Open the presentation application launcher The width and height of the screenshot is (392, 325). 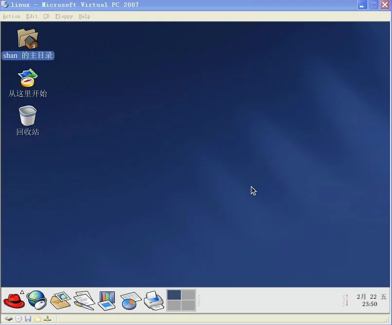pyautogui.click(x=107, y=300)
